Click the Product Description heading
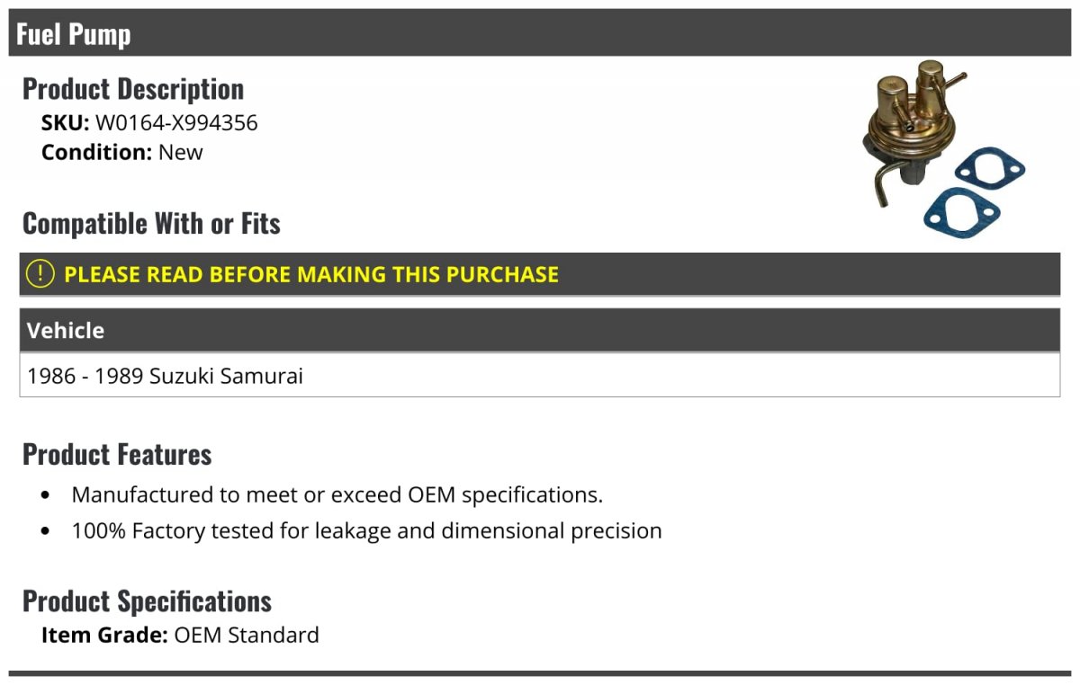The image size is (1080, 685). pyautogui.click(x=133, y=89)
